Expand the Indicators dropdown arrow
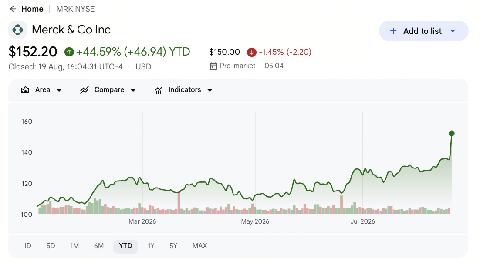The image size is (480, 264). pos(210,90)
